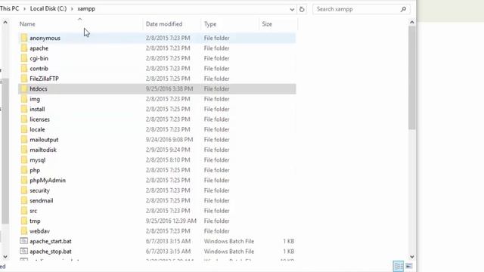Image resolution: width=484 pixels, height=272 pixels.
Task: Click the sendmail folder icon
Action: point(24,201)
